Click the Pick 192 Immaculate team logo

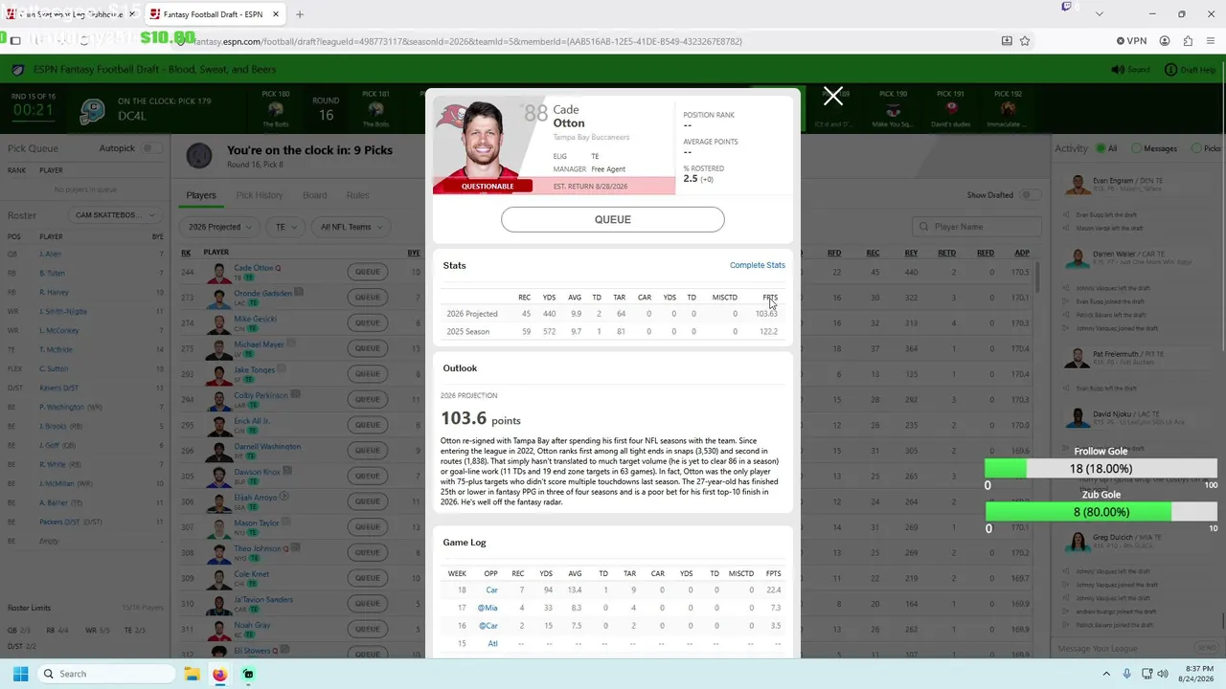coord(1008,110)
